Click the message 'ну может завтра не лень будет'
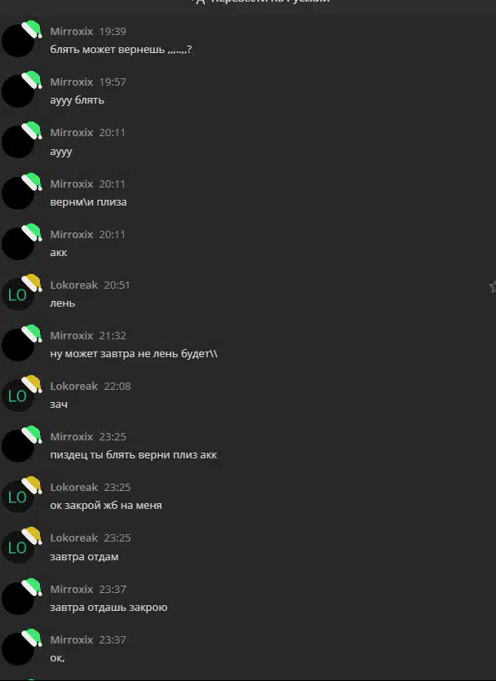The height and width of the screenshot is (681, 496). (x=134, y=353)
